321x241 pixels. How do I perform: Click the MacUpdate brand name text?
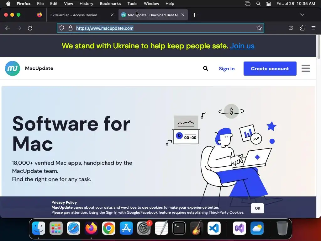(39, 68)
